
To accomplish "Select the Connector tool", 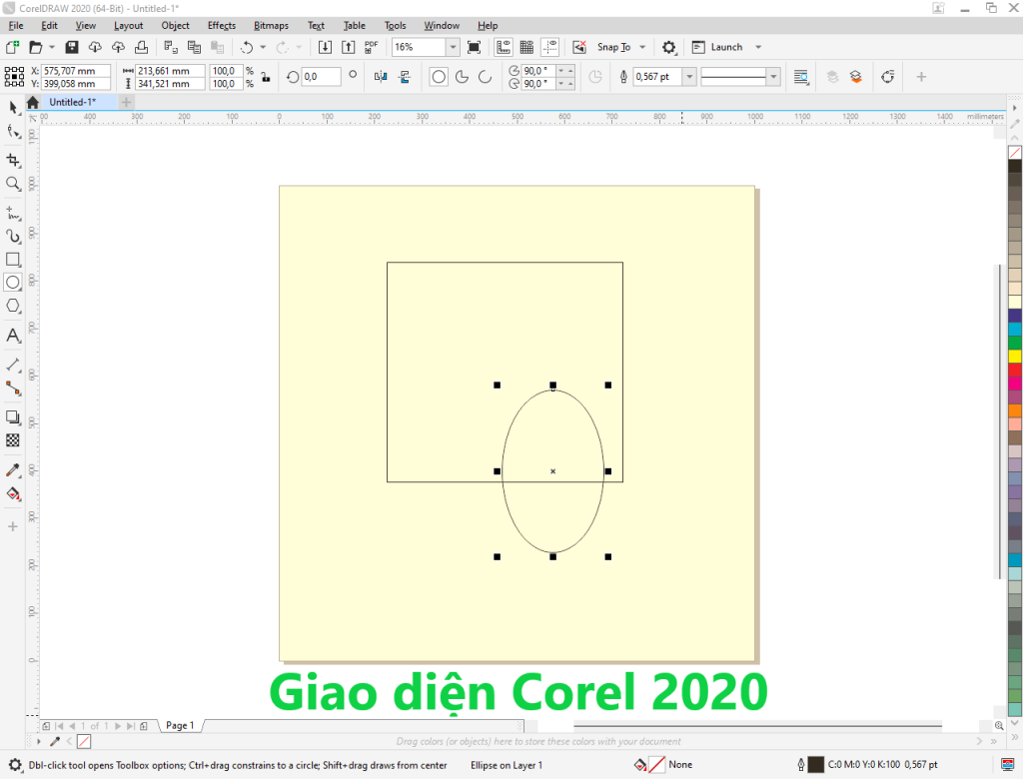I will 13,389.
